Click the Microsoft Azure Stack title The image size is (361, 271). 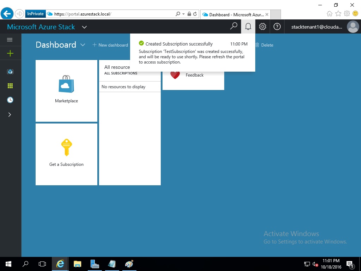pyautogui.click(x=41, y=27)
